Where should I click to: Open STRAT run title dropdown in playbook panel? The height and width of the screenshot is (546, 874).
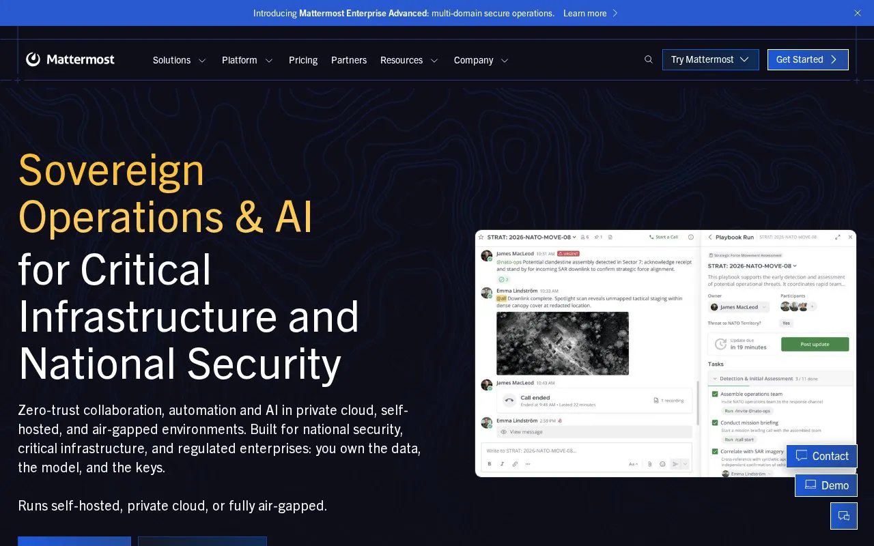coord(752,266)
